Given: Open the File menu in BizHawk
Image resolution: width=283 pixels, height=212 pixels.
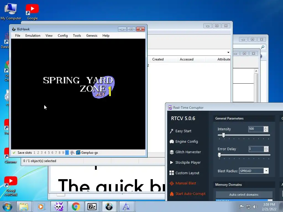Looking at the screenshot, I should pos(18,36).
